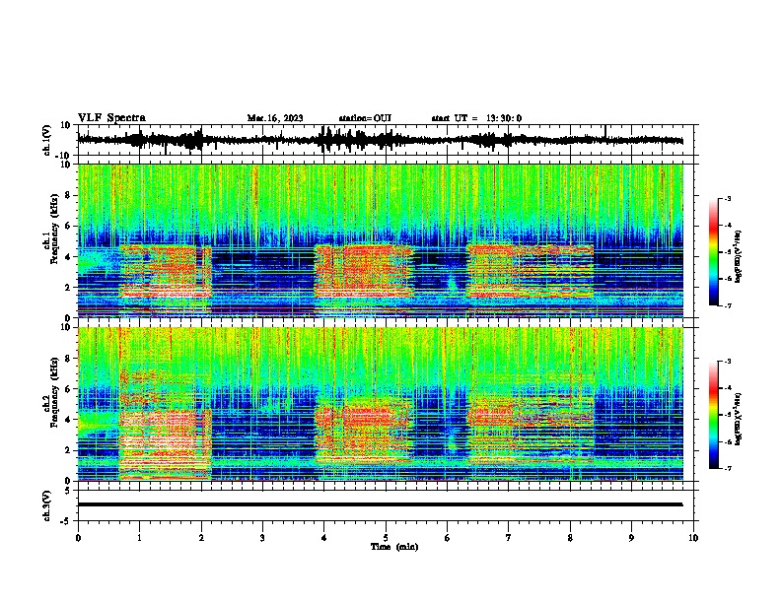Click the "Time (min)" axis title
781x603 pixels.
pos(394,547)
